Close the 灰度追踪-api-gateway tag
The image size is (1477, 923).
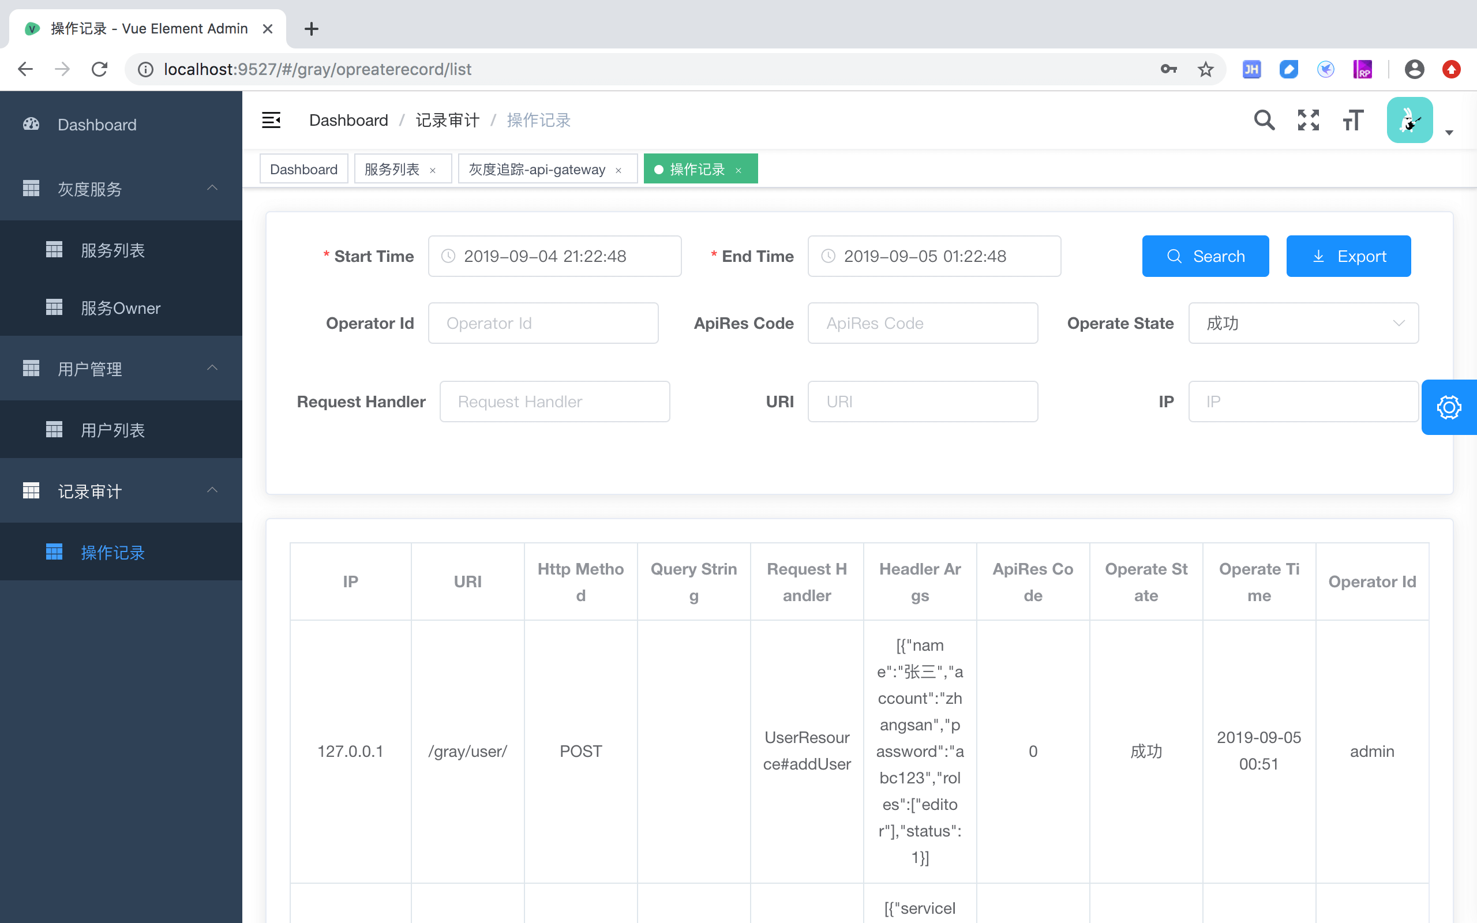click(x=618, y=170)
